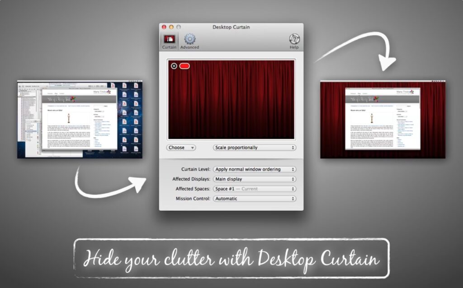
Task: Click the red curtain color swatch in the preview
Action: pyautogui.click(x=185, y=66)
